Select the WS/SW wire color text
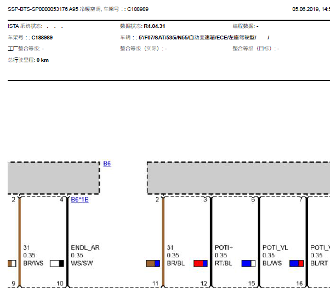 click(82, 263)
